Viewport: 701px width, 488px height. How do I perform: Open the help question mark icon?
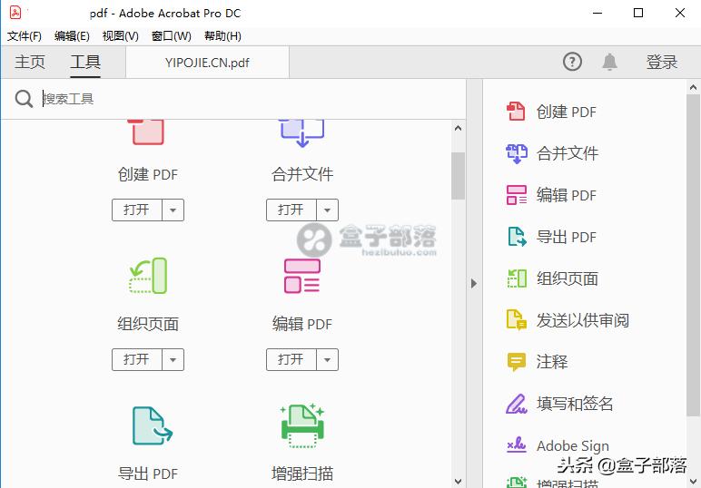point(572,62)
